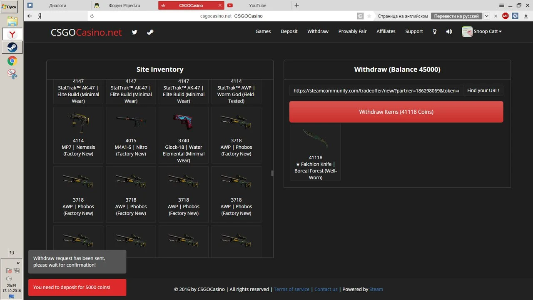Open the blue gear extension icon

tap(515, 16)
